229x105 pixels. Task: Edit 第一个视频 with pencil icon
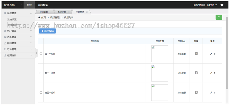point(211,54)
